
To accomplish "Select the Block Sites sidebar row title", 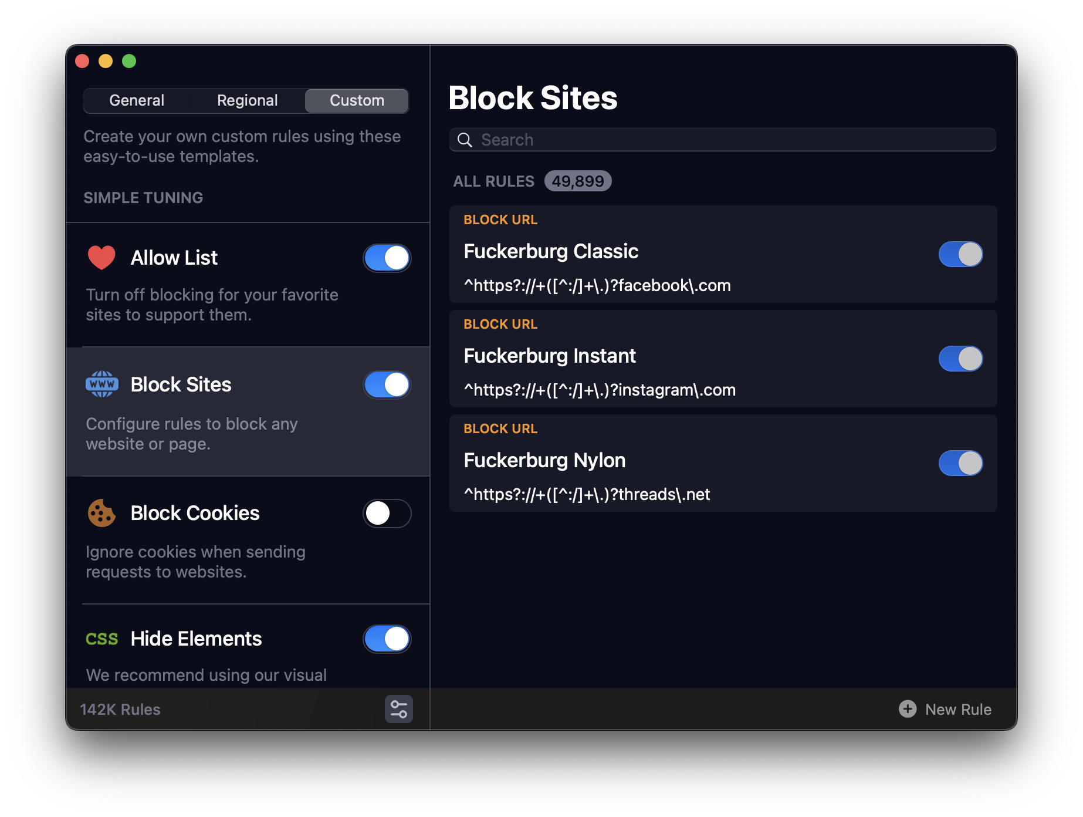I will click(181, 384).
